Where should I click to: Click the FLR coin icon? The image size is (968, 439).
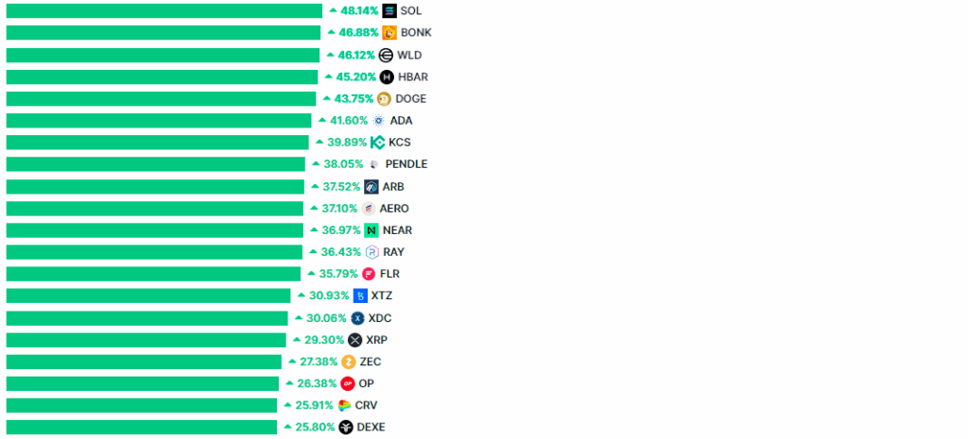[369, 274]
